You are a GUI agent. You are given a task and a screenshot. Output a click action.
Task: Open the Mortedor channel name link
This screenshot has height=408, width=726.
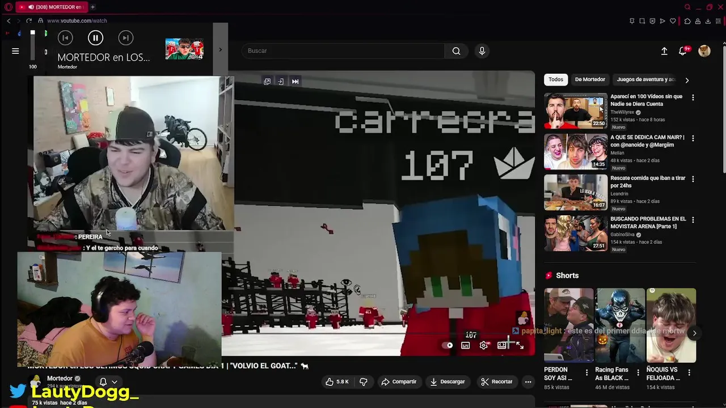(x=60, y=379)
